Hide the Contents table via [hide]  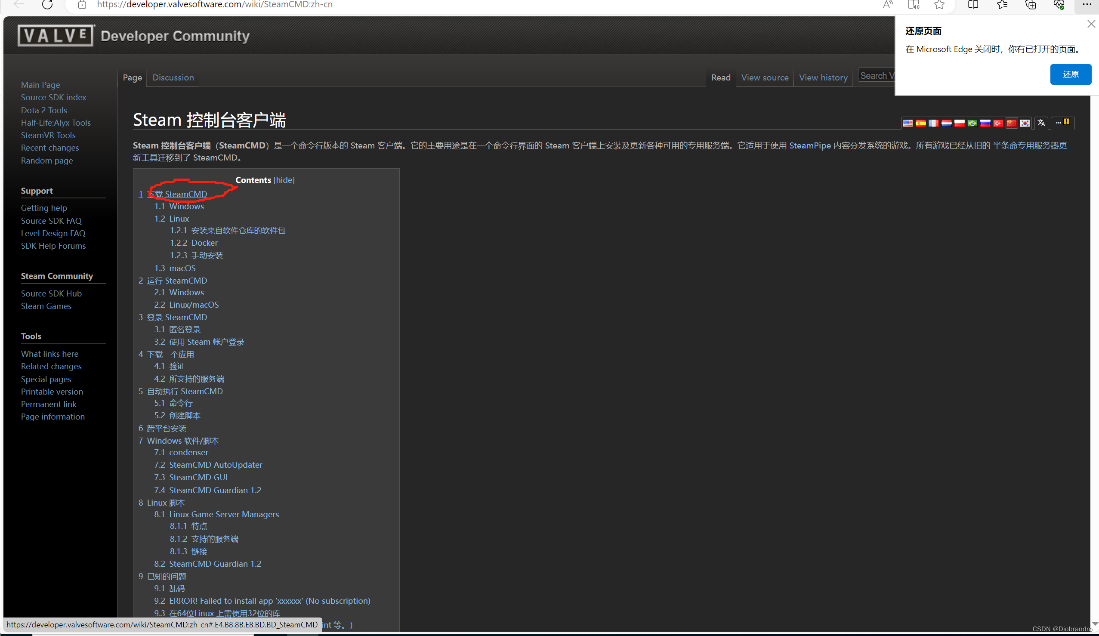pyautogui.click(x=284, y=180)
